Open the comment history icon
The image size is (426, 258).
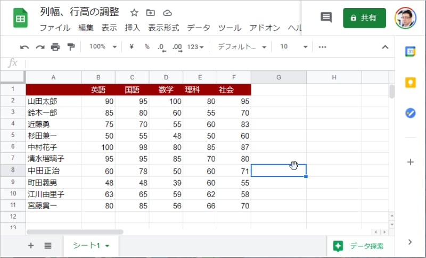click(x=326, y=18)
